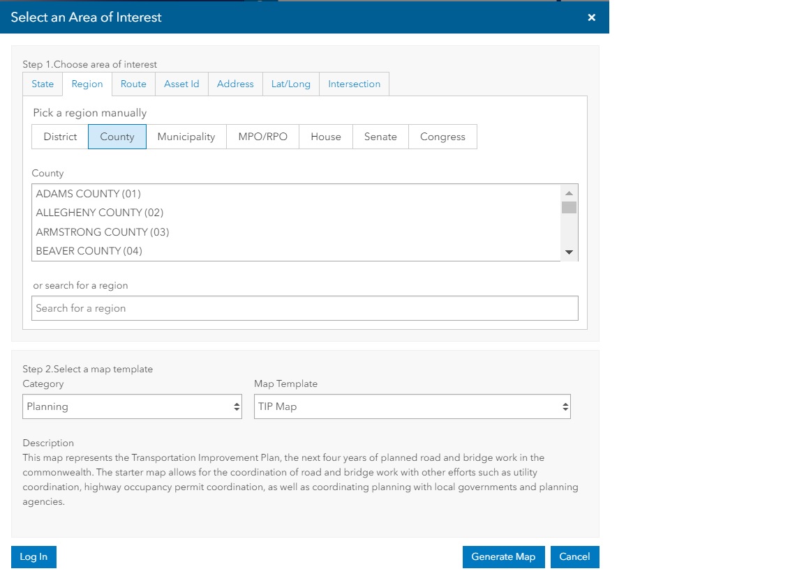
Task: Choose the District region type
Action: [60, 137]
